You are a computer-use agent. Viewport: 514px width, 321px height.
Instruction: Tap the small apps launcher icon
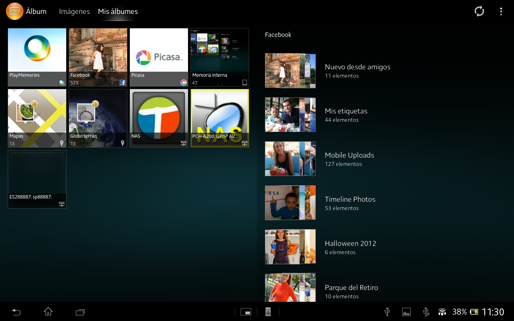[x=246, y=312]
